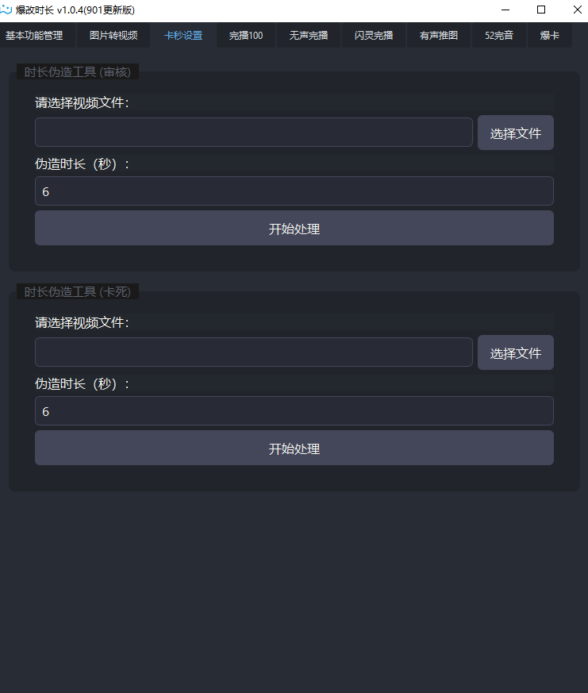Click the 伪造时长 seconds field in 审核 section
The image size is (588, 693).
(294, 191)
